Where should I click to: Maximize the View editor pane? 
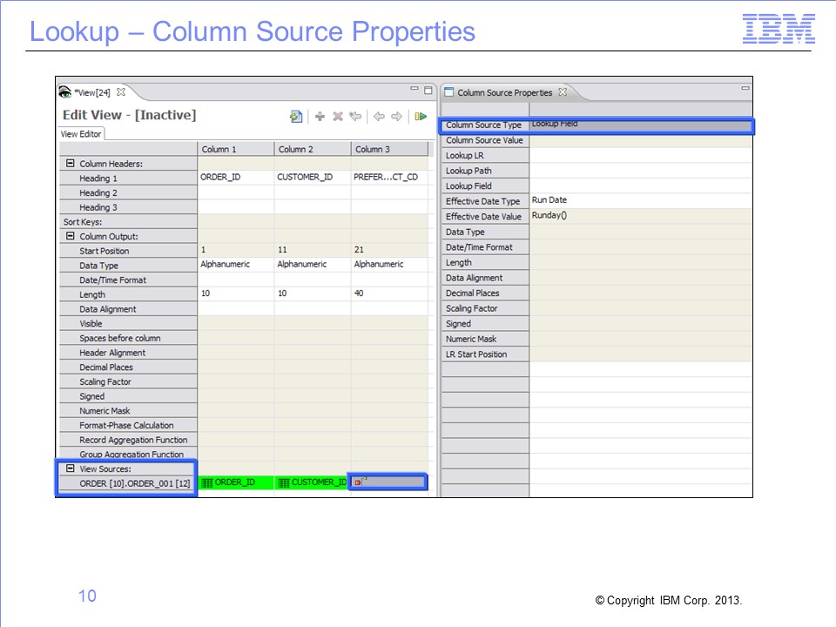click(x=428, y=90)
